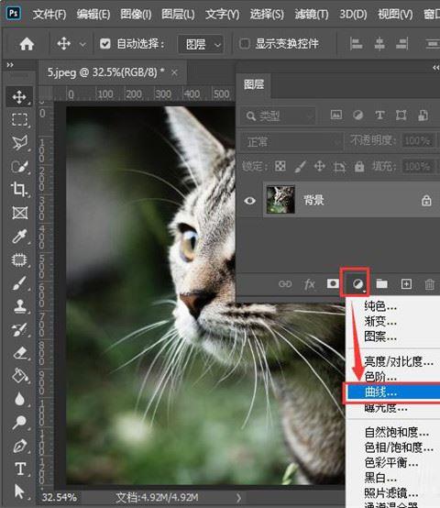
Task: Toggle lock transparent pixels
Action: (x=280, y=167)
